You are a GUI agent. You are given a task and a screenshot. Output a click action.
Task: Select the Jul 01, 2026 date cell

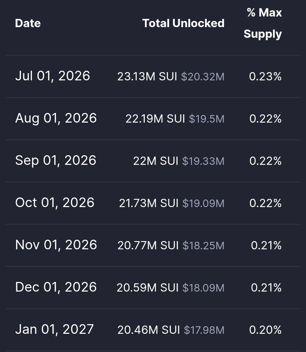53,76
